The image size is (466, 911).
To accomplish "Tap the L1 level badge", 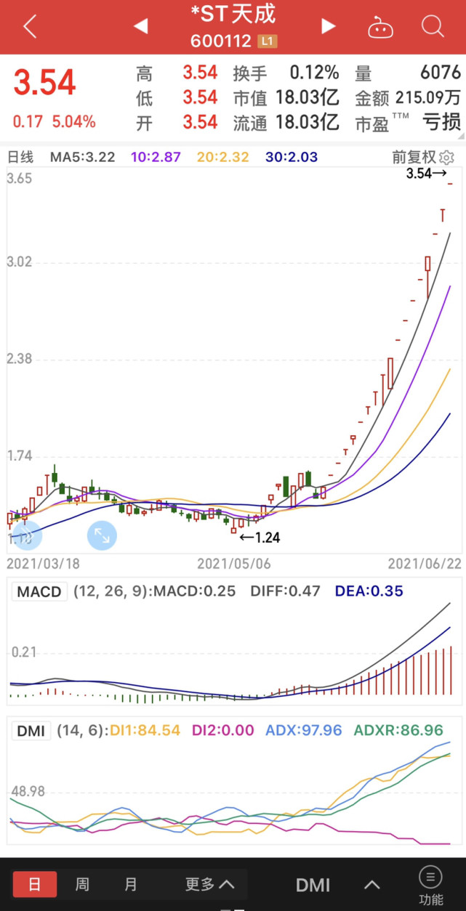I will [x=268, y=41].
